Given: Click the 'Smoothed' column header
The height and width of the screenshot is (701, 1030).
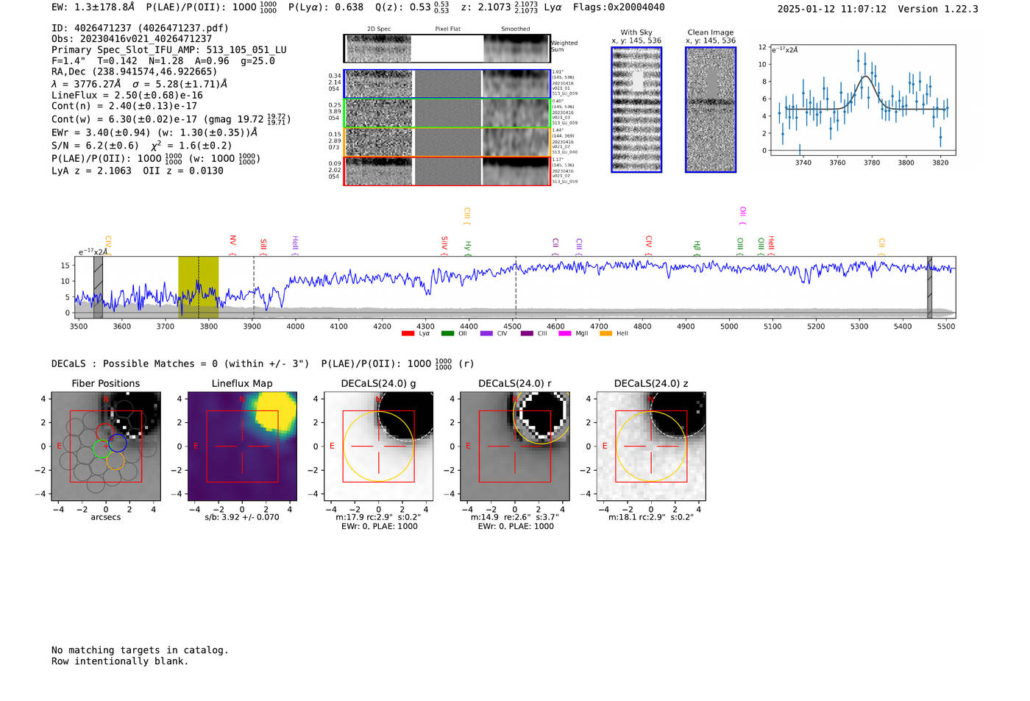Looking at the screenshot, I should [x=515, y=29].
